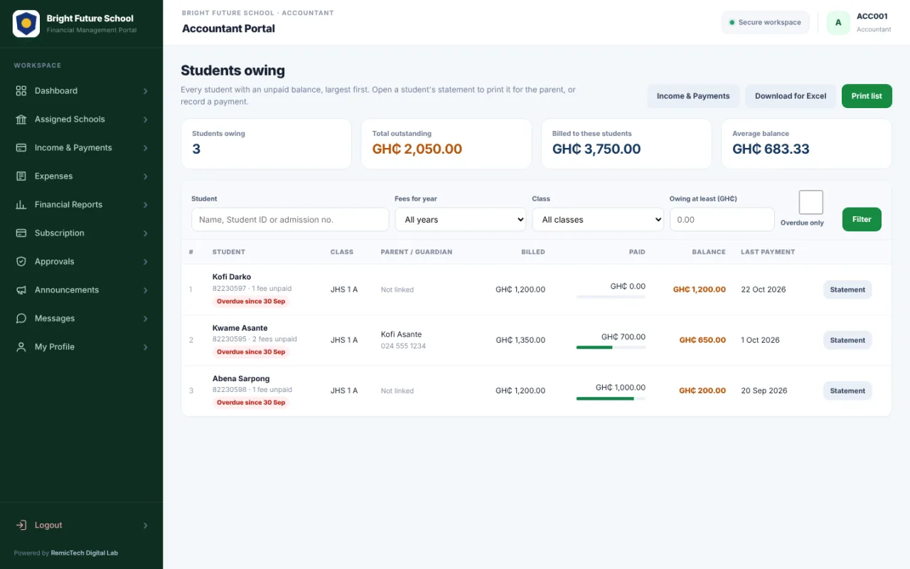Open Messages from the sidebar menu
The width and height of the screenshot is (910, 569).
(x=82, y=319)
